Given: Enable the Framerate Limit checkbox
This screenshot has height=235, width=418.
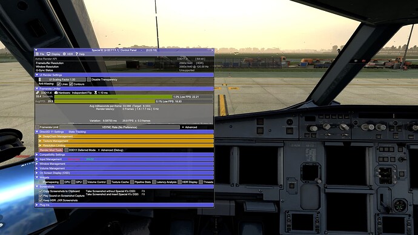Looking at the screenshot, I should click(38, 127).
